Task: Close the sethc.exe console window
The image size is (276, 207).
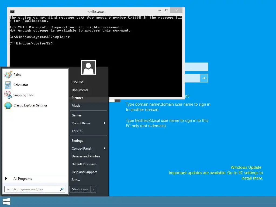Action: pos(176,10)
